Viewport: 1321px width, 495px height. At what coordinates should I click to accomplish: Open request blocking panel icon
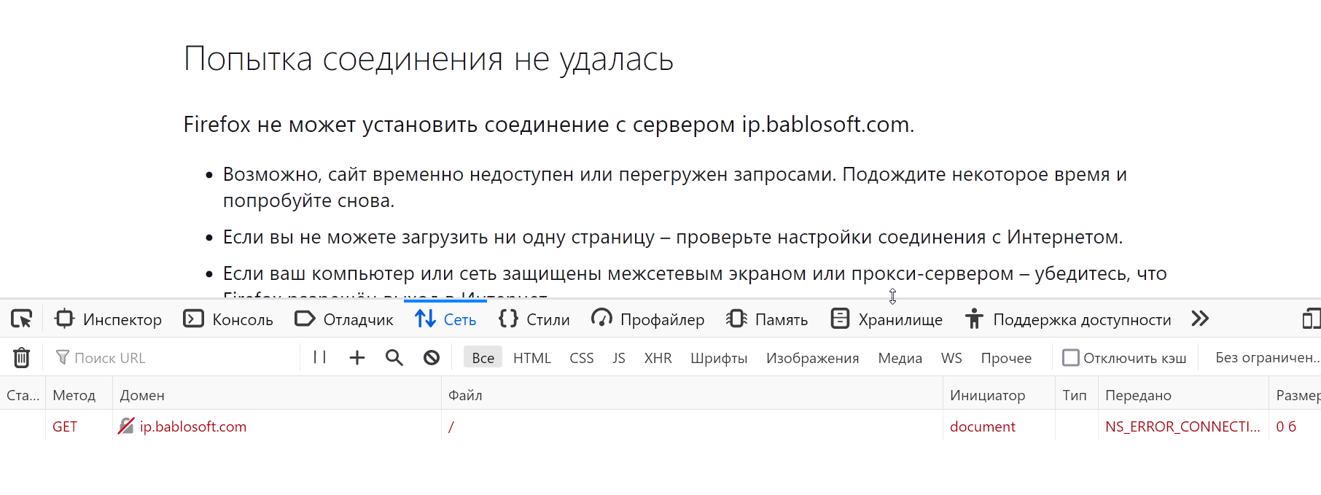click(x=432, y=358)
